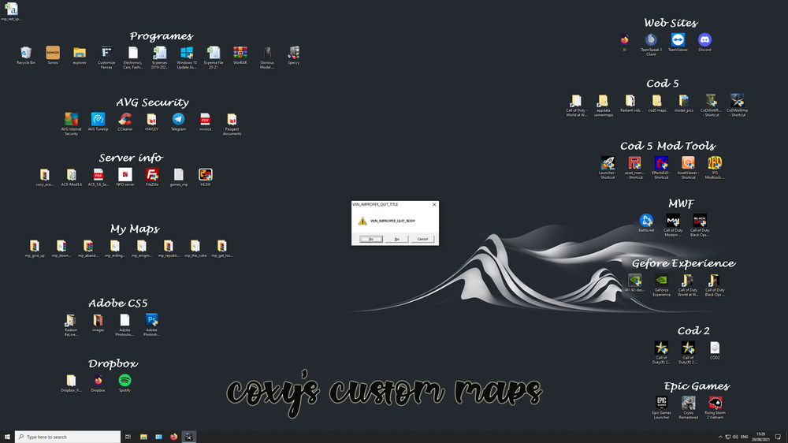This screenshot has height=443, width=788.
Task: Open File Explorer from the taskbar
Action: (143, 437)
